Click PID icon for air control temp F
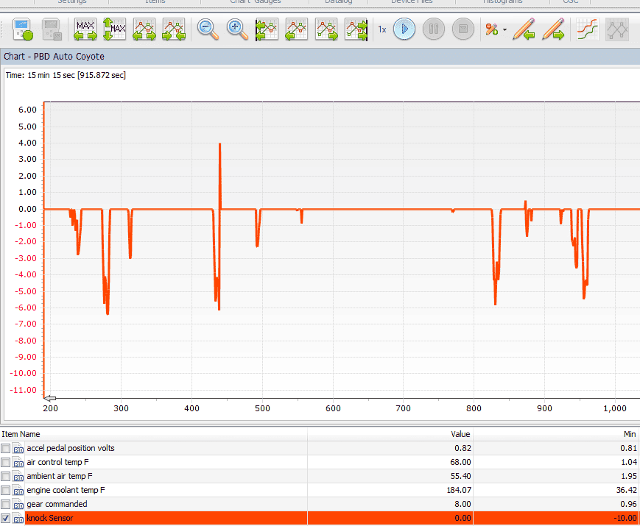Image resolution: width=640 pixels, height=526 pixels. point(18,463)
